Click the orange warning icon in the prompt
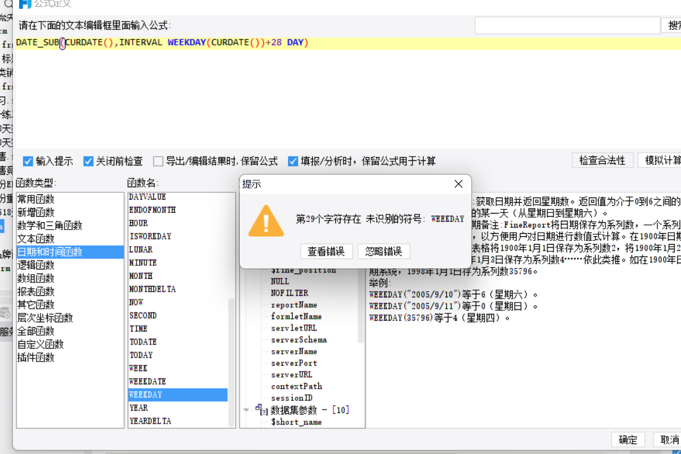The width and height of the screenshot is (681, 454). 266,221
